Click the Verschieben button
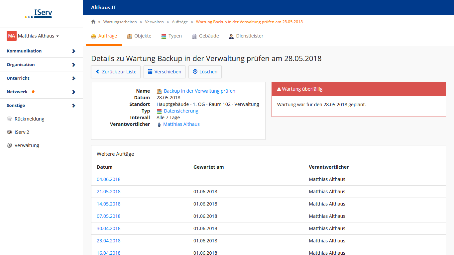Image resolution: width=454 pixels, height=255 pixels. point(165,72)
